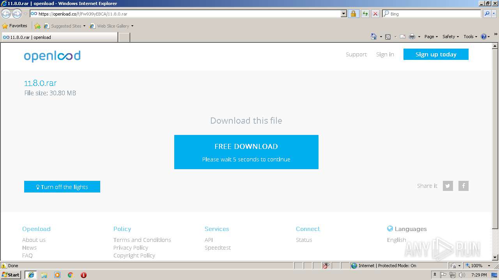Screen dimensions: 499x280
Task: Open Windows Media Player from taskbar
Action: (x=57, y=275)
